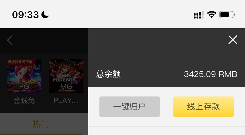Tap the 3425.09 RMB balance amount
The height and width of the screenshot is (135, 245).
click(x=210, y=74)
